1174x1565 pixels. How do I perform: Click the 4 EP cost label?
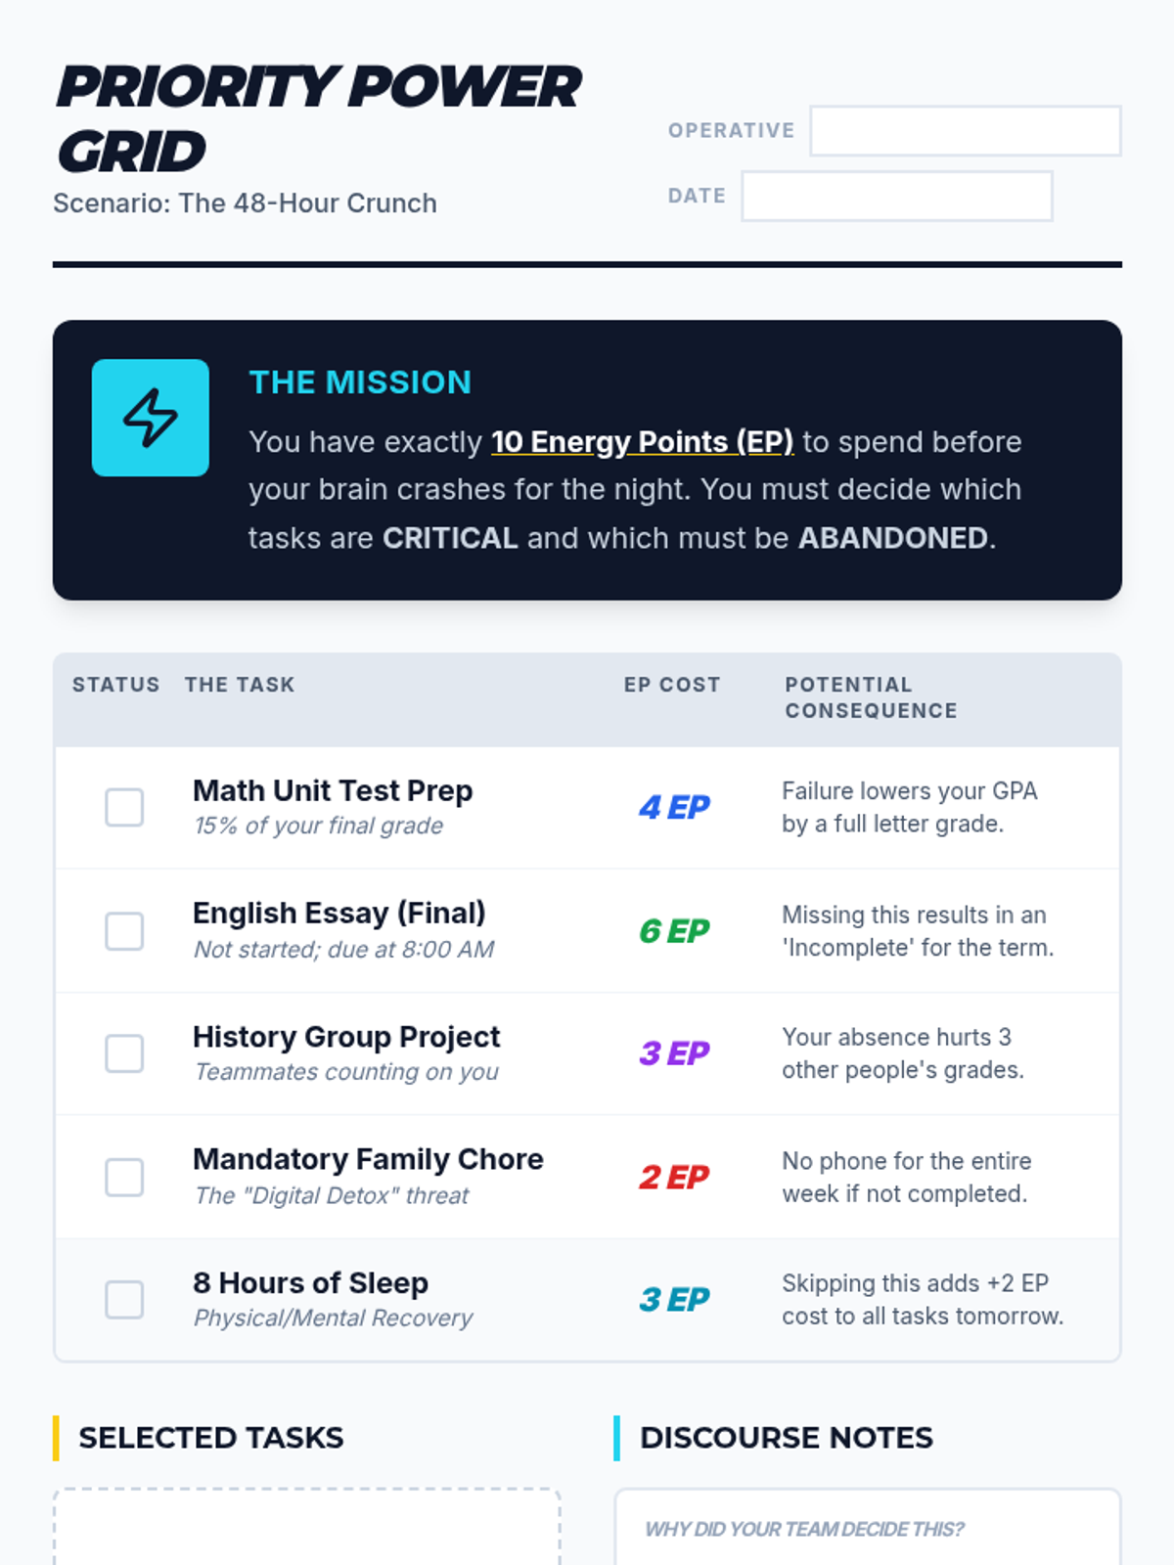tap(674, 808)
